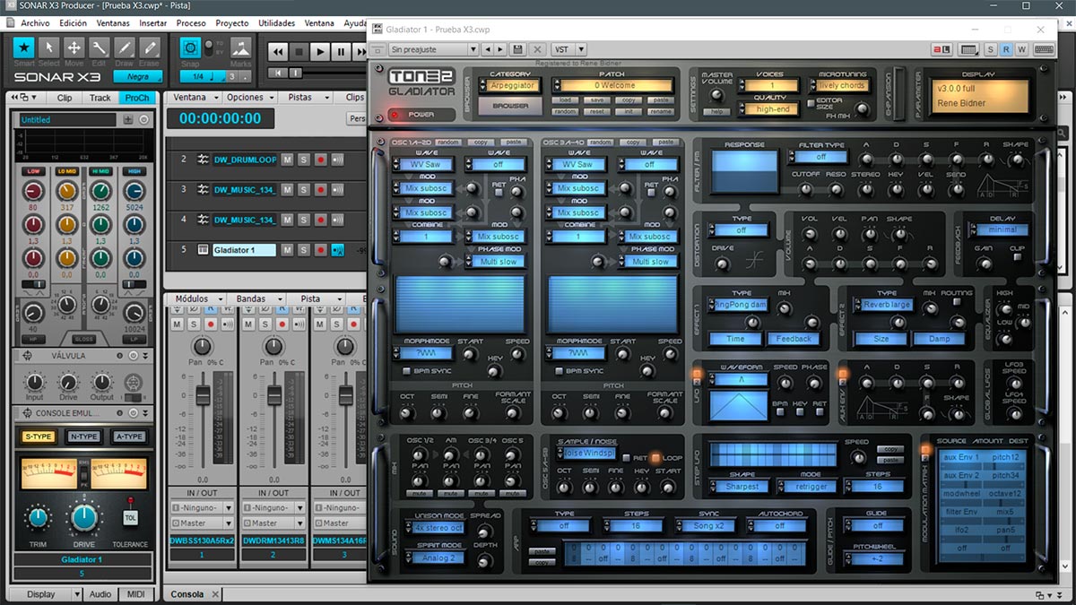
Task: Open the Insertar menu
Action: (153, 22)
